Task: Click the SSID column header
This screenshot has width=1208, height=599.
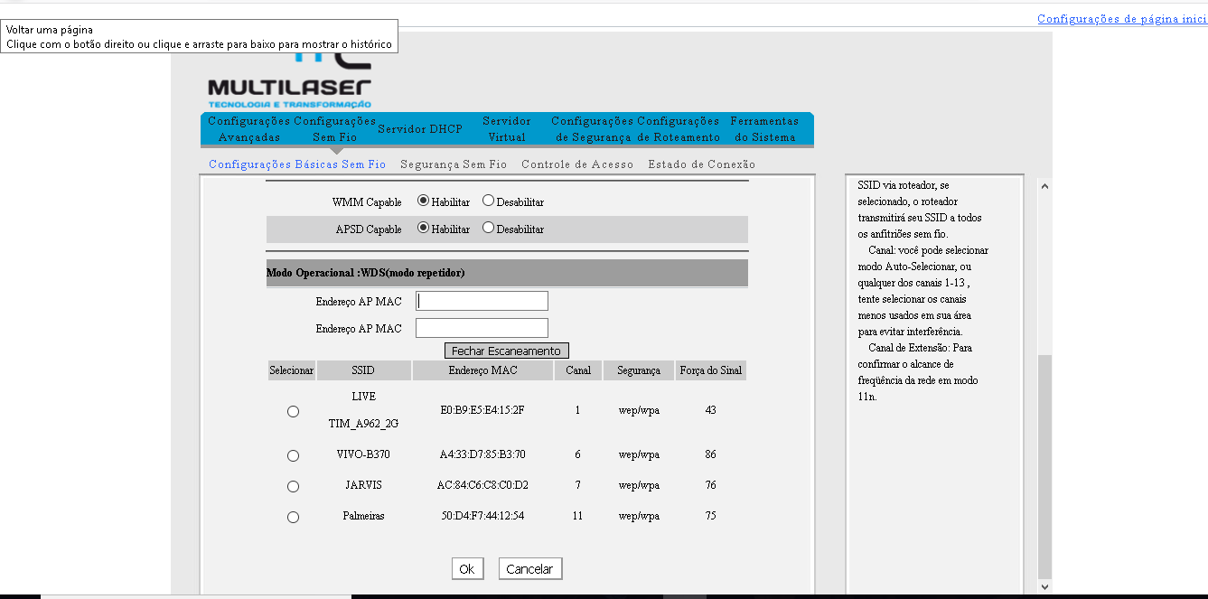Action: [x=363, y=370]
